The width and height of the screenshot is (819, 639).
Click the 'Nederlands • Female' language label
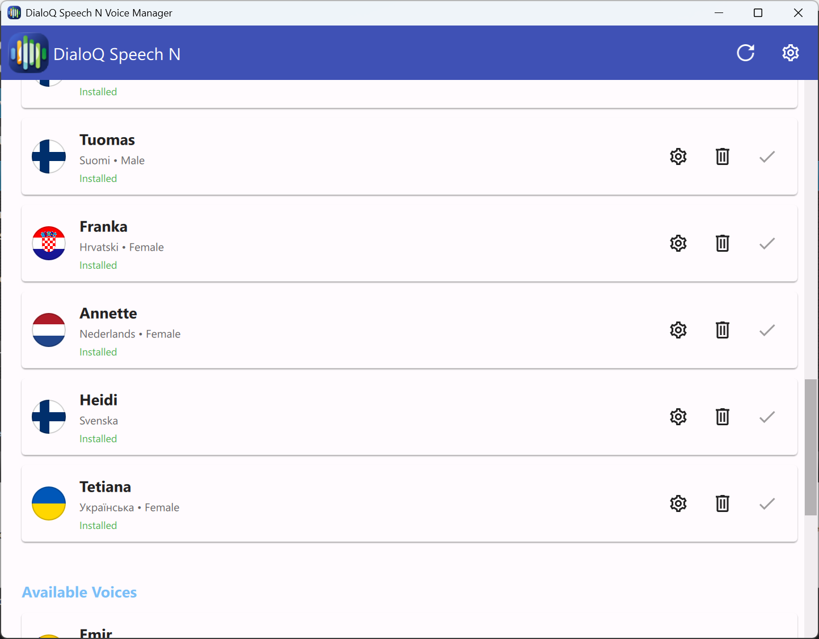point(130,334)
